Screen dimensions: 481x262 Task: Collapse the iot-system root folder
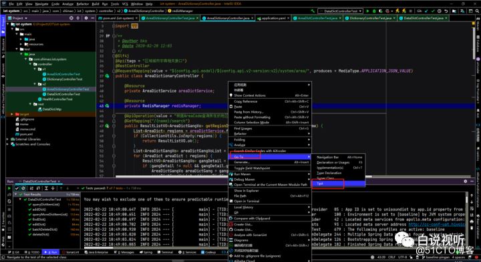(x=8, y=24)
